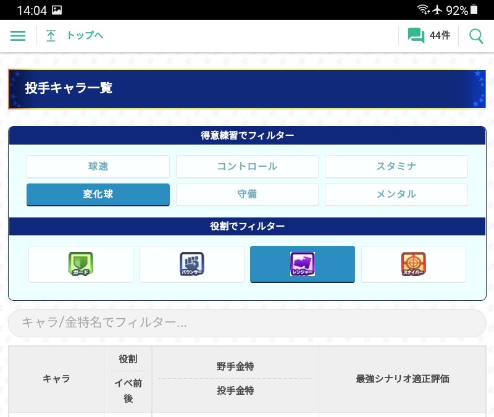
Task: Click the 投手金特 table header
Action: [235, 391]
